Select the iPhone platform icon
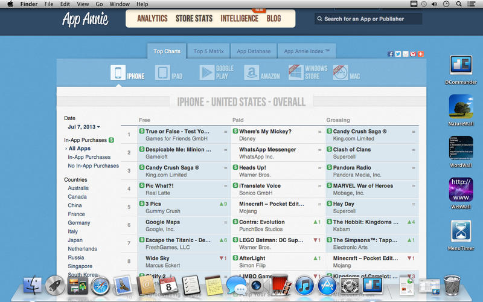This screenshot has height=302, width=483. [118, 72]
